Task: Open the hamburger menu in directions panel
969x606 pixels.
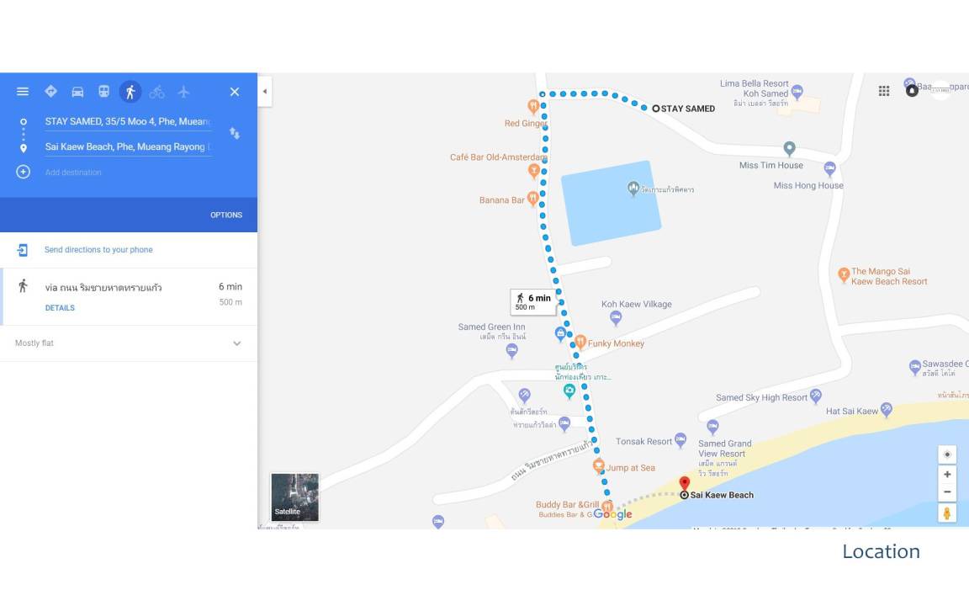Action: click(23, 92)
